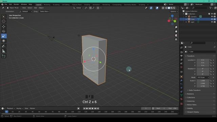The height and width of the screenshot is (122, 217).
Task: Open the World properties tab
Action: coord(181,67)
